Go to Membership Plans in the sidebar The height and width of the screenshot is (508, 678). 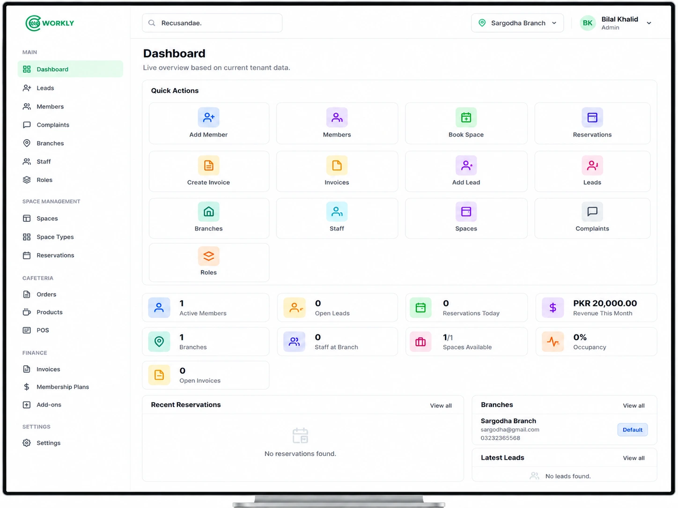click(x=70, y=387)
